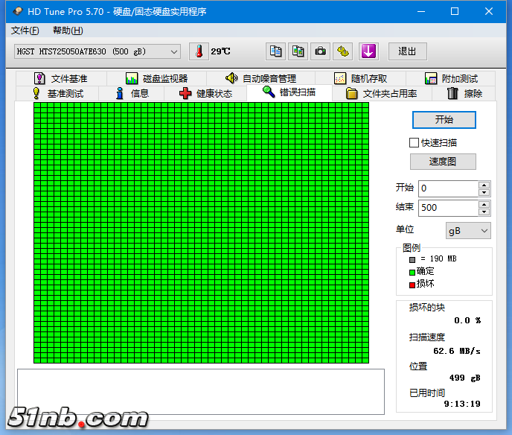Click the second copy-info toolbar icon
512x435 pixels.
298,51
